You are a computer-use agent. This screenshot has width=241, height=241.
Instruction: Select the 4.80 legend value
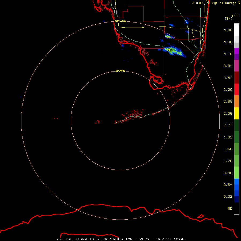(228, 30)
